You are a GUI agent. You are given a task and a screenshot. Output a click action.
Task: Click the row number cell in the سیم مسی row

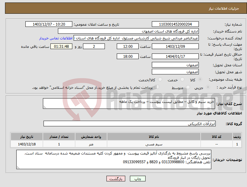tap(237, 144)
